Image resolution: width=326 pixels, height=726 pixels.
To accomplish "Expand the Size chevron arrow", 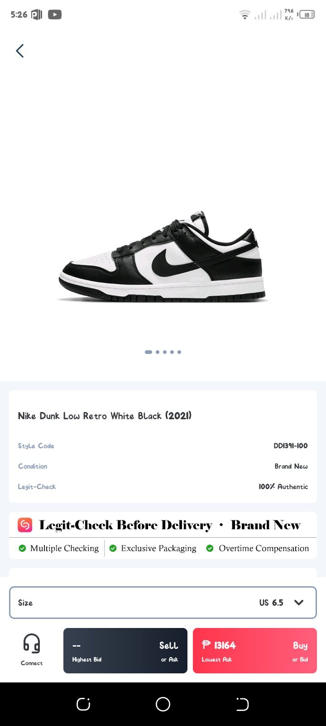I will coord(299,603).
